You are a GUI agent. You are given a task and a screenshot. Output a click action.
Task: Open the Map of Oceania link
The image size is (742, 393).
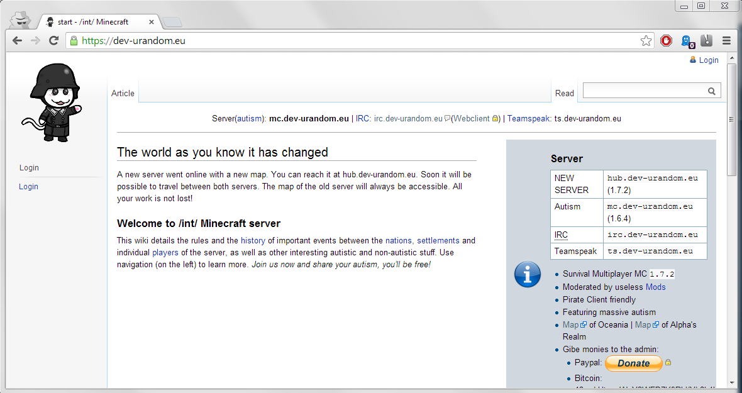[571, 324]
